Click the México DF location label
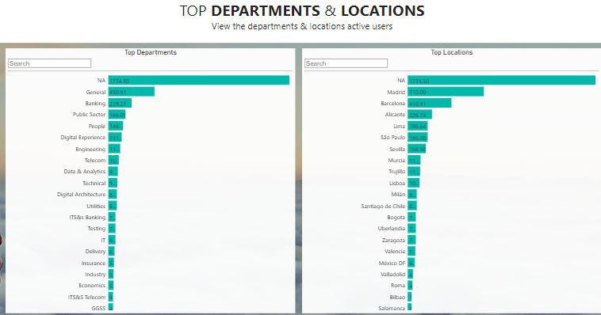601x315 pixels. click(392, 264)
